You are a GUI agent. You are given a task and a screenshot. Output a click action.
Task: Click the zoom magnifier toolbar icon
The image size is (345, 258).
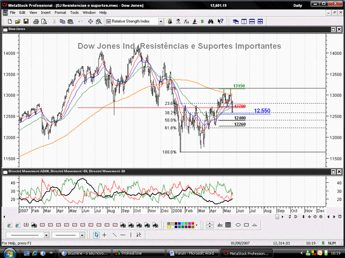click(x=99, y=22)
